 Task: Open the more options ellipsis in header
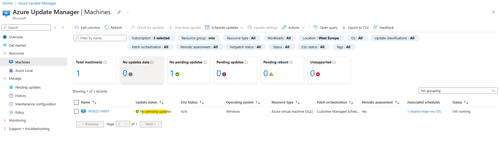click(x=127, y=12)
